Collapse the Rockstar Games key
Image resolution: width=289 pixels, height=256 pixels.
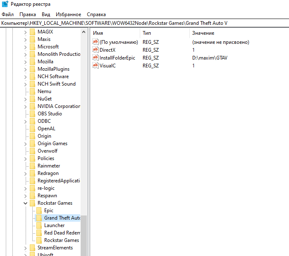[x=26, y=203]
